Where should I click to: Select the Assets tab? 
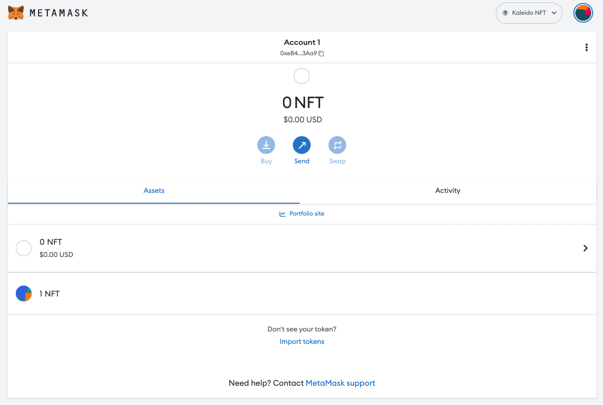(x=154, y=190)
